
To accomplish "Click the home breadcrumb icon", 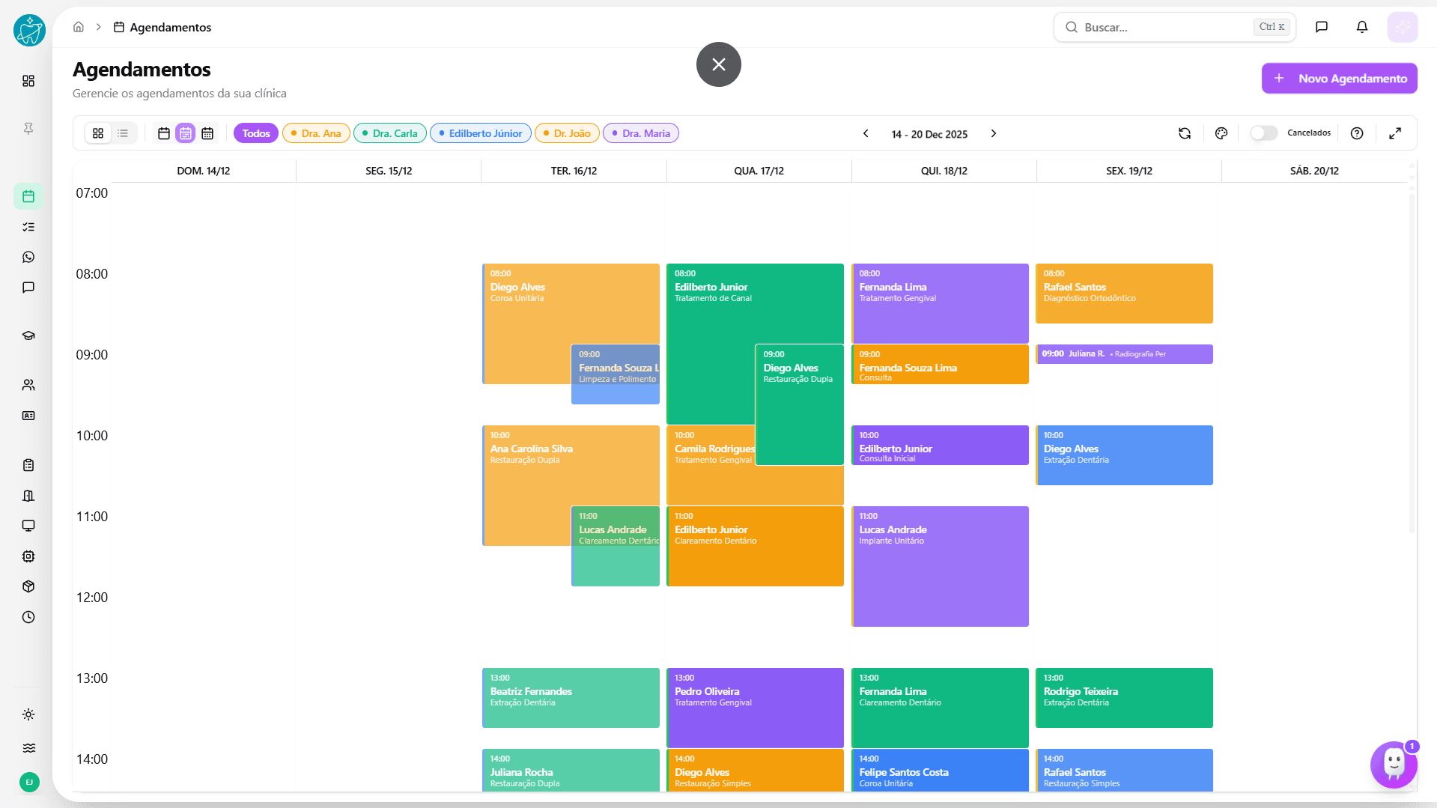I will [x=78, y=26].
